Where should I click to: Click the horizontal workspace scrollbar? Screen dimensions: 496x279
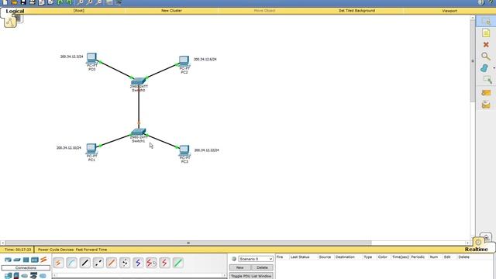(x=188, y=243)
